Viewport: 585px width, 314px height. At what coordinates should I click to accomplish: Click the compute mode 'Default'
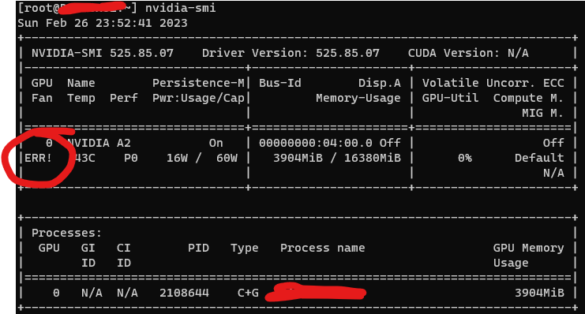(539, 158)
